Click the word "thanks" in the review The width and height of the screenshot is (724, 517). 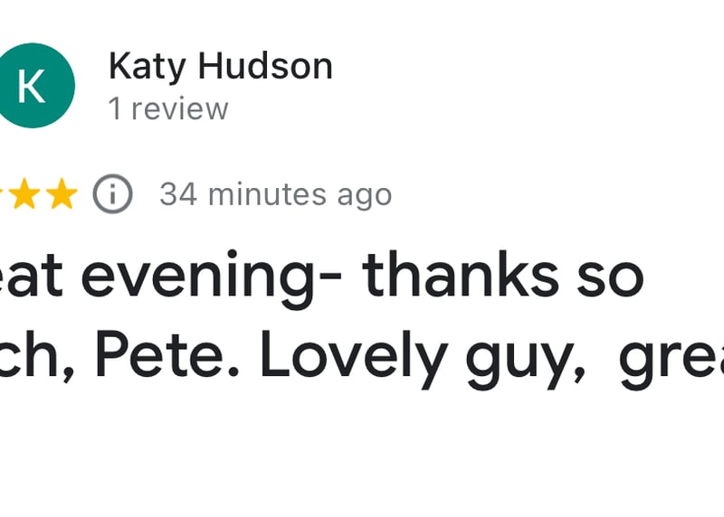460,277
